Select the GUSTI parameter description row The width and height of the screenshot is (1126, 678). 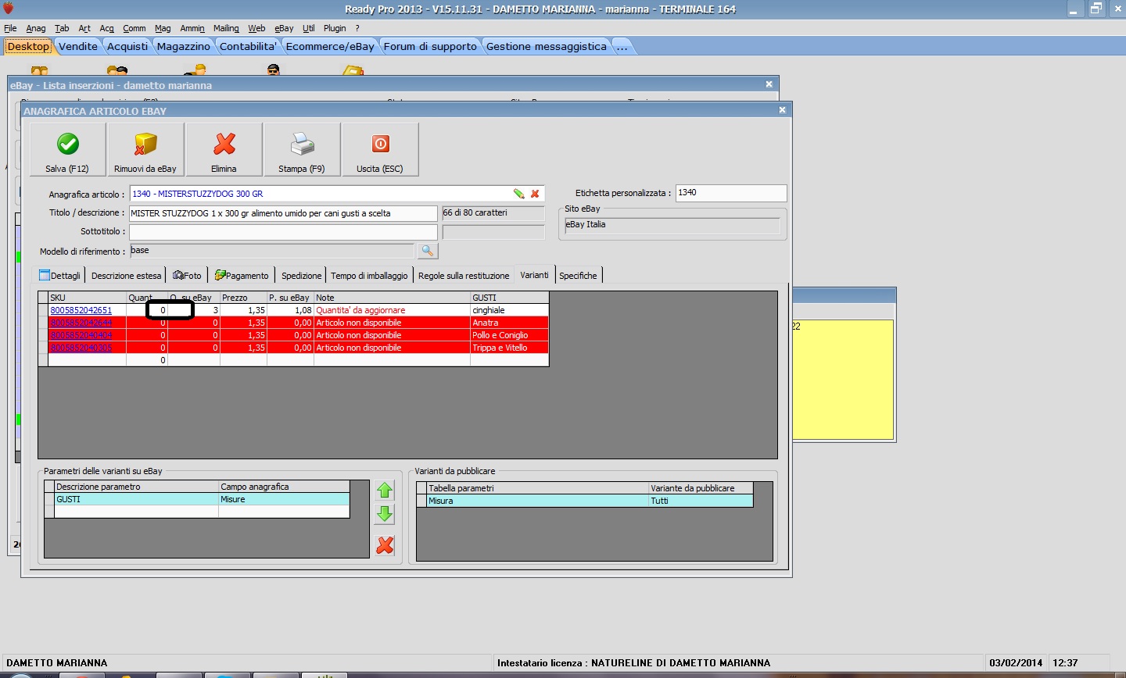point(137,499)
